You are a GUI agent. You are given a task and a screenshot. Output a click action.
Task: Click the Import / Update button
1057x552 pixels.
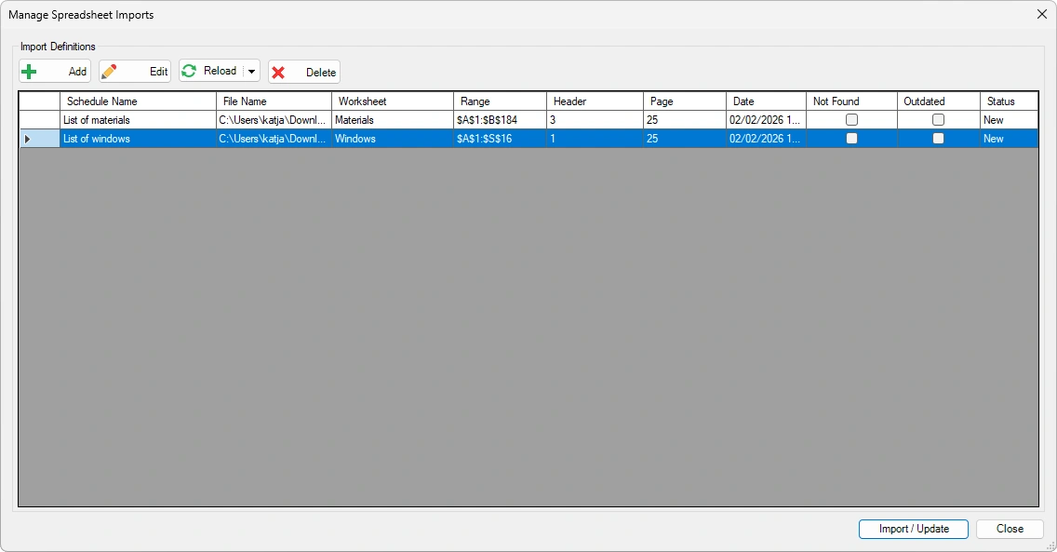pos(913,529)
